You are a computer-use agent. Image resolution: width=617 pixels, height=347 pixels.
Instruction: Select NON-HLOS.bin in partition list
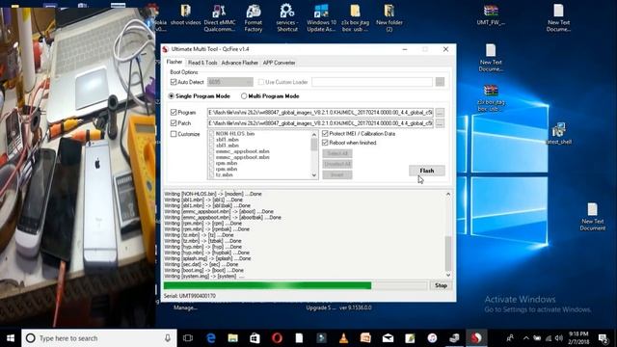pyautogui.click(x=235, y=134)
